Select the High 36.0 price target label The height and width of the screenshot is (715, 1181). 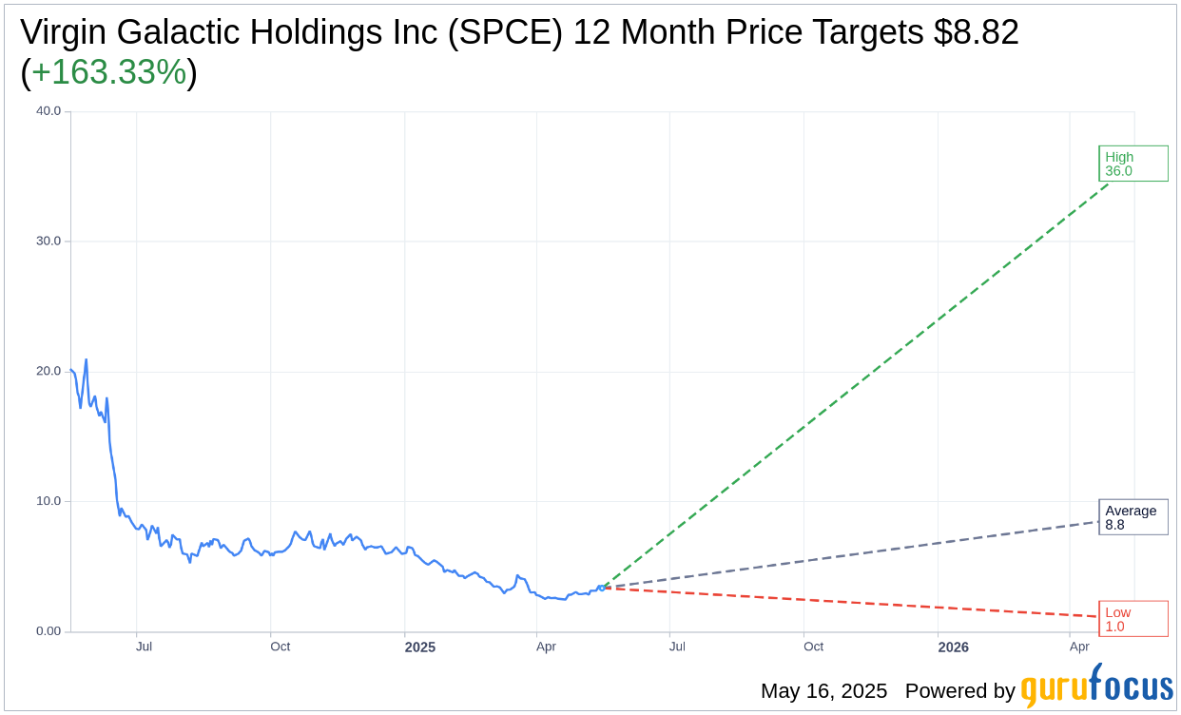[1133, 164]
